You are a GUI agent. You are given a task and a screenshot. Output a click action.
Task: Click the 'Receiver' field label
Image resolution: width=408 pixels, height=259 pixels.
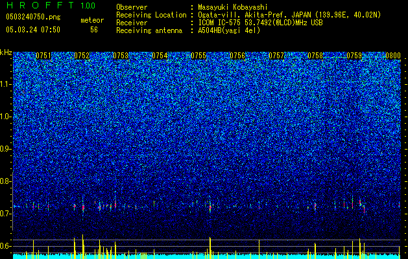pos(132,23)
